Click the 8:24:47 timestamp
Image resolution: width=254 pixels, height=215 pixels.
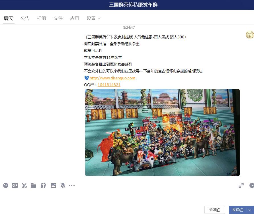129,28
